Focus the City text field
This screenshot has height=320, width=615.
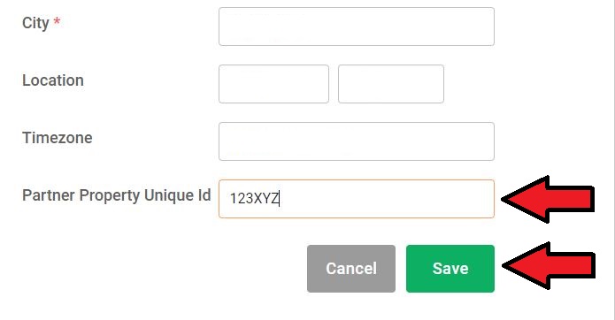(x=357, y=27)
